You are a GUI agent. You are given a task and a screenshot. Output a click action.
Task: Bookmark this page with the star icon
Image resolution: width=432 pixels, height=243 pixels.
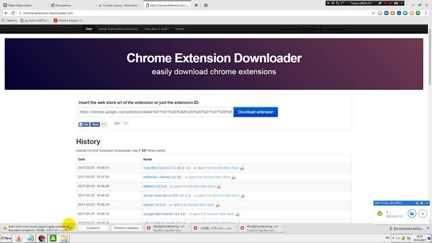373,13
